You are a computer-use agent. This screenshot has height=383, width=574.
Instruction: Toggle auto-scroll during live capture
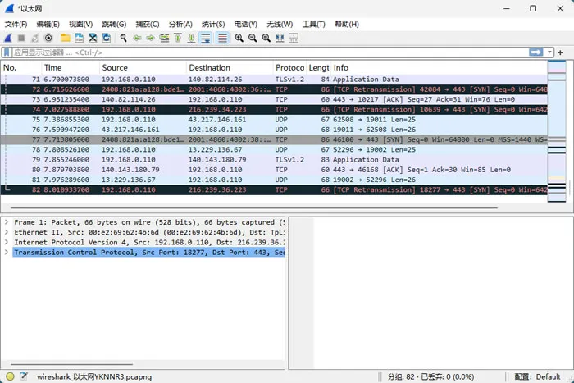click(x=206, y=38)
